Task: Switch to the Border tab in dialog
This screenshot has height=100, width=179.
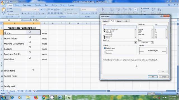Action: click(119, 21)
